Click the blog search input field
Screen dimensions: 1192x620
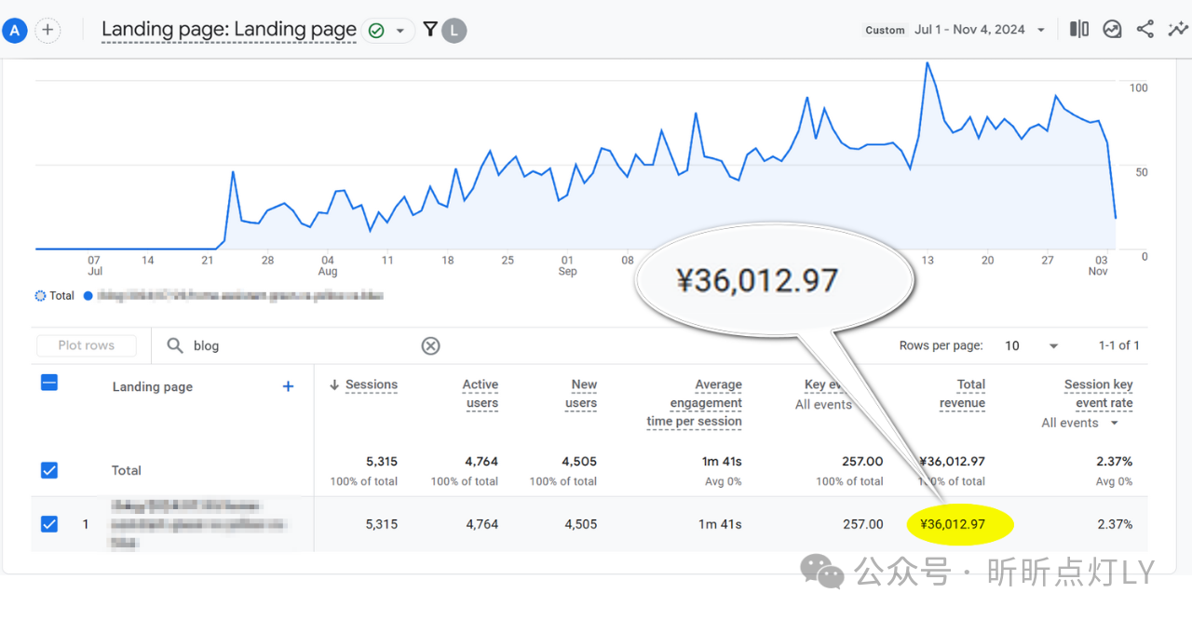(298, 345)
